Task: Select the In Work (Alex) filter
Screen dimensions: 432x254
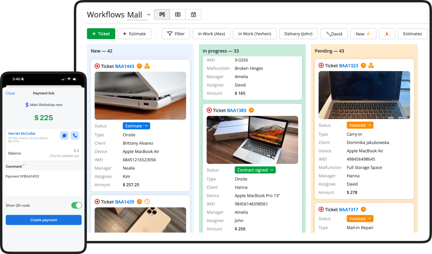Action: (211, 34)
